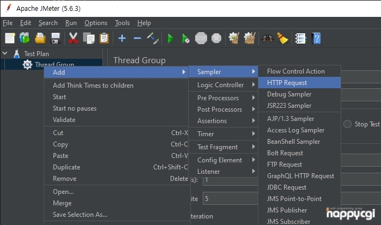Click the Cut scissors icon
Screen dimensions: 381x225
(73, 38)
